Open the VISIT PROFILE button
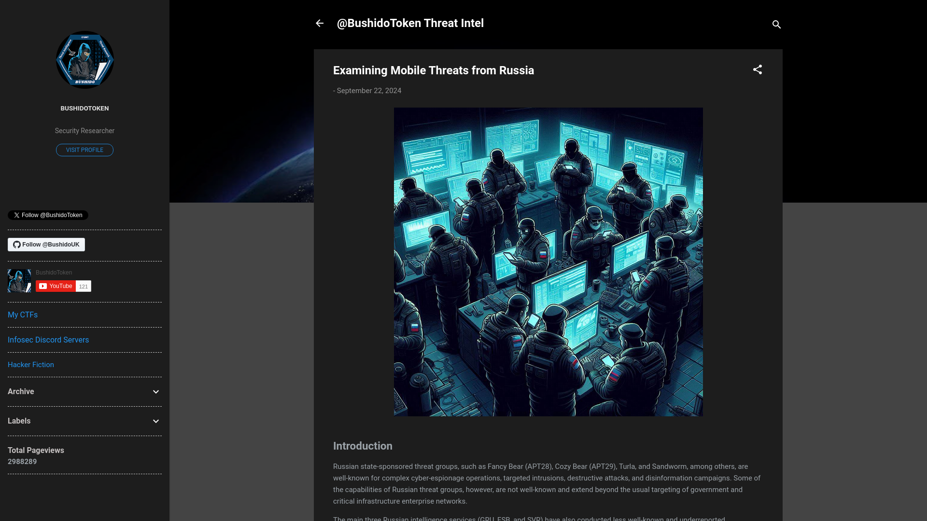The image size is (927, 521). click(84, 150)
